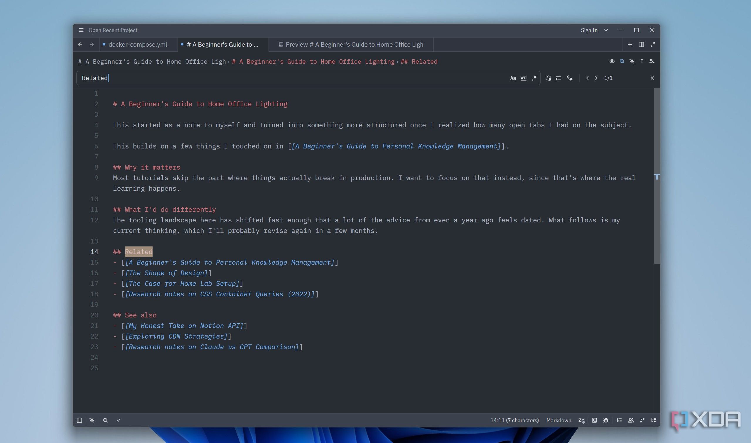Viewport: 751px width, 443px height.
Task: Open the AI assistant in status bar
Action: click(92, 420)
